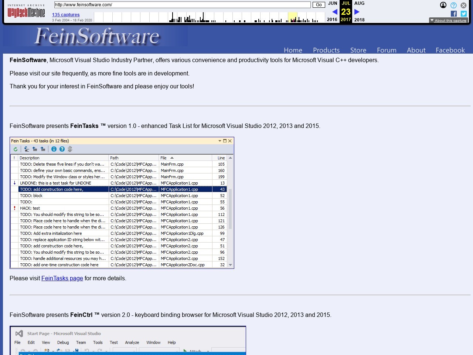The width and height of the screenshot is (473, 355).
Task: Open the Store menu item
Action: click(358, 50)
